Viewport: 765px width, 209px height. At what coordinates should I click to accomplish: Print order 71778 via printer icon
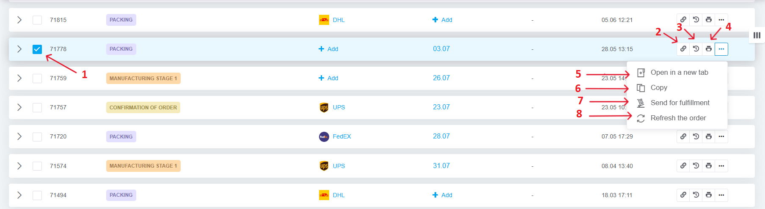click(709, 49)
